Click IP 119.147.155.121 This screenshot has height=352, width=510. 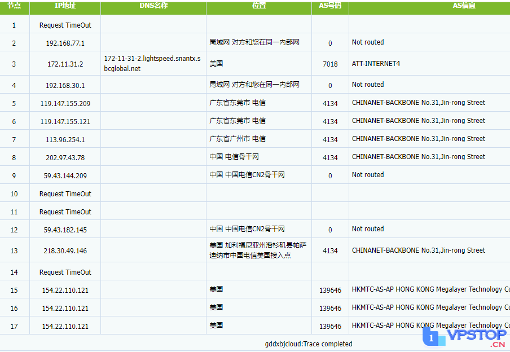[65, 121]
